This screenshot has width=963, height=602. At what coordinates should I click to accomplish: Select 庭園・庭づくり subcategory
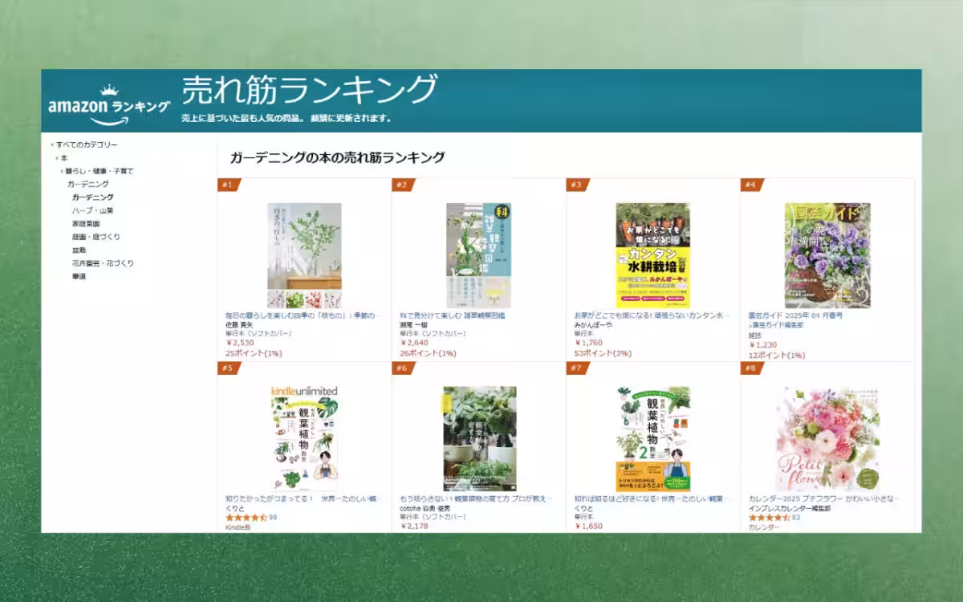[x=95, y=237]
